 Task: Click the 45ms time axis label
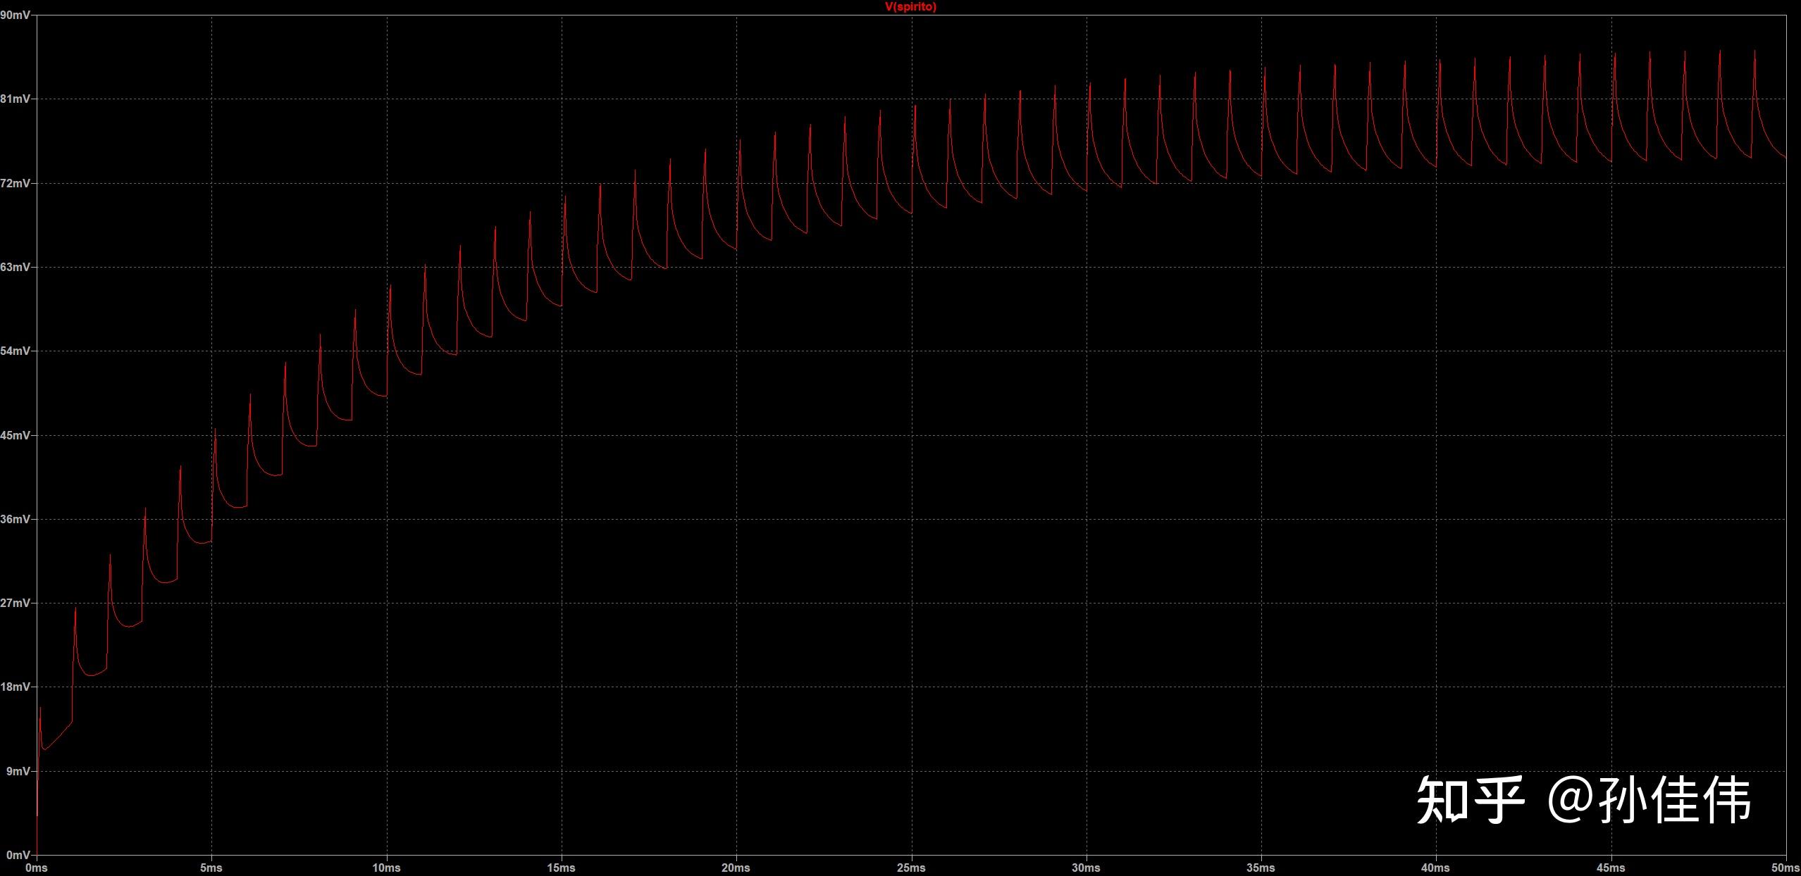click(x=1611, y=868)
